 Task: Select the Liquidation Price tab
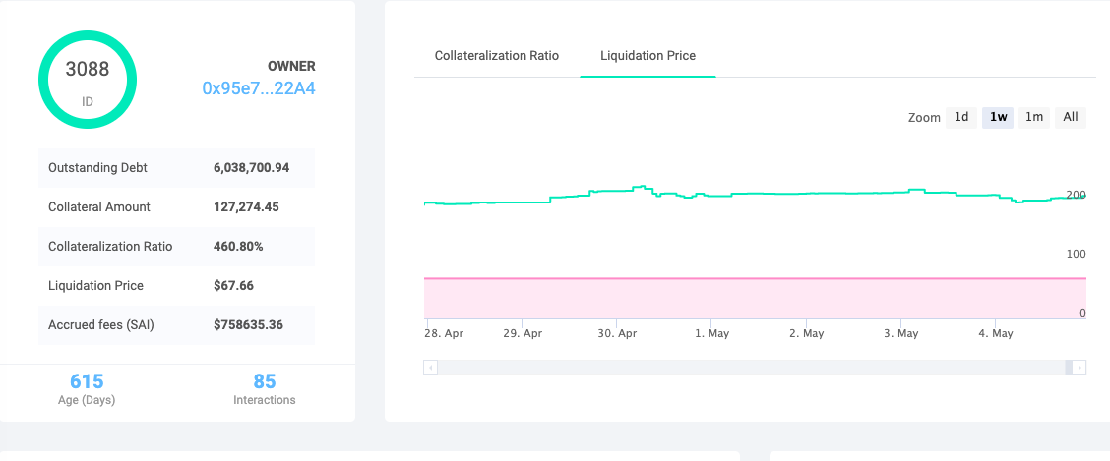pyautogui.click(x=647, y=56)
